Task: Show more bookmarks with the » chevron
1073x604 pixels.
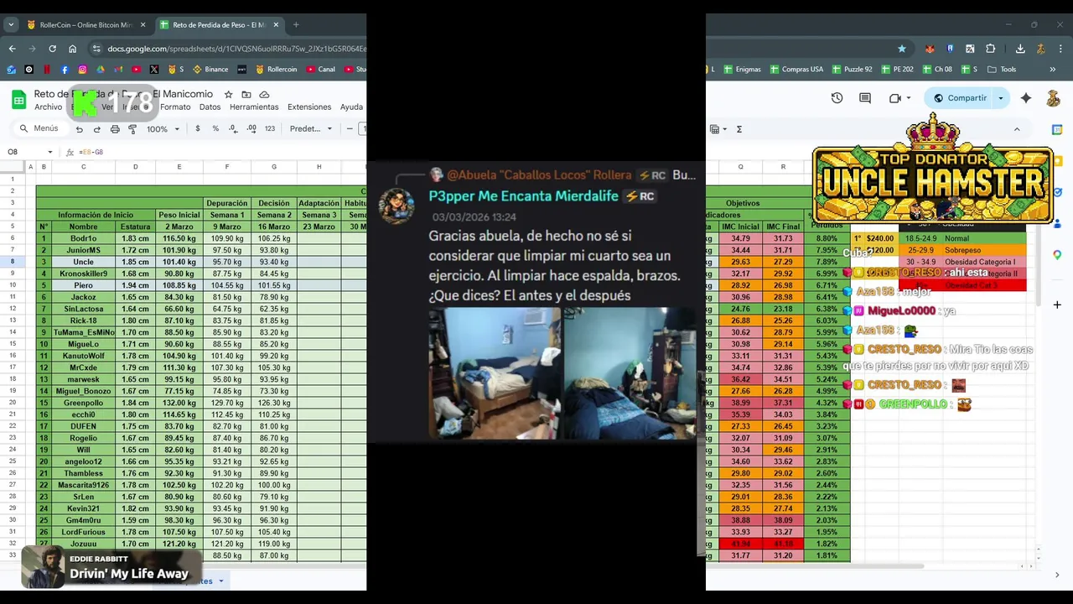Action: point(1053,70)
